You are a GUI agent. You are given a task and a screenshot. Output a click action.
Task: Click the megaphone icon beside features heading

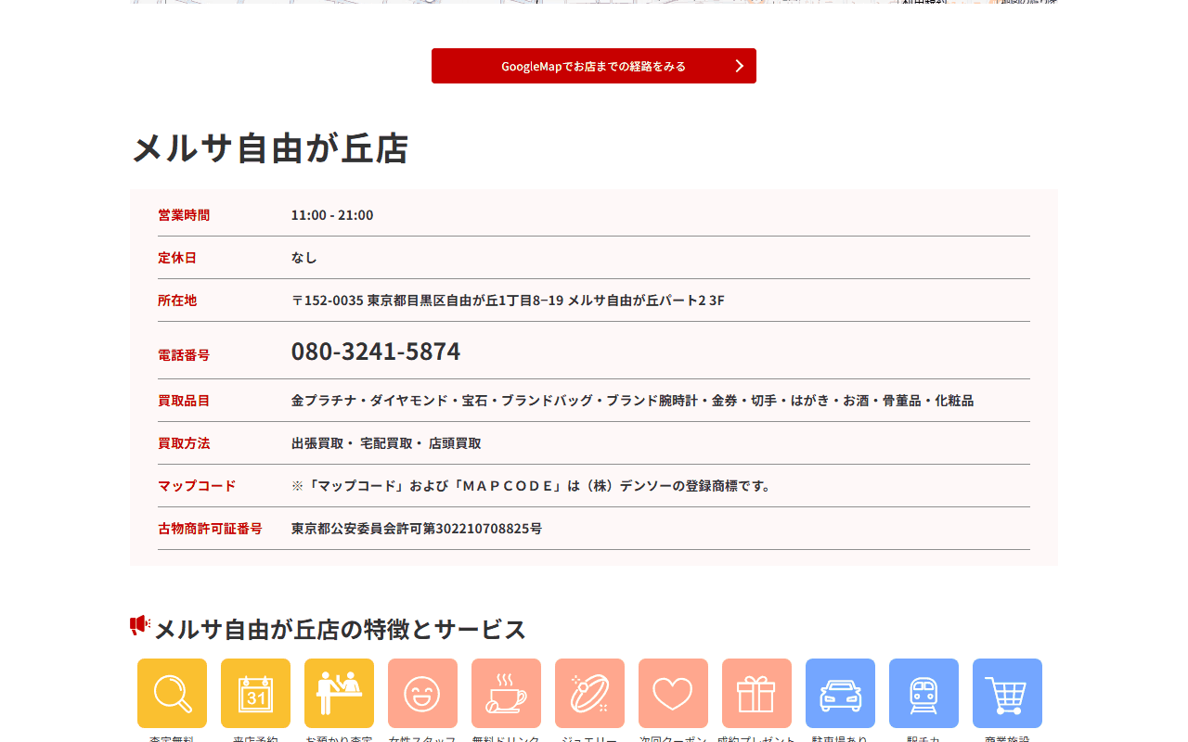click(x=140, y=625)
